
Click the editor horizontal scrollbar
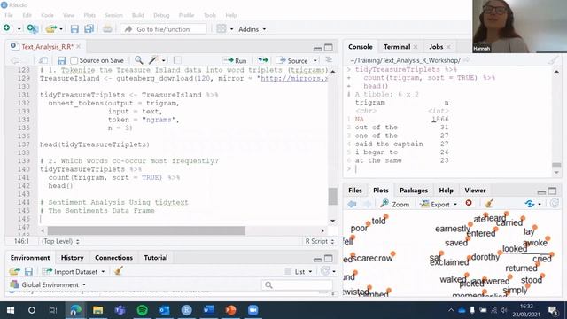[146, 230]
